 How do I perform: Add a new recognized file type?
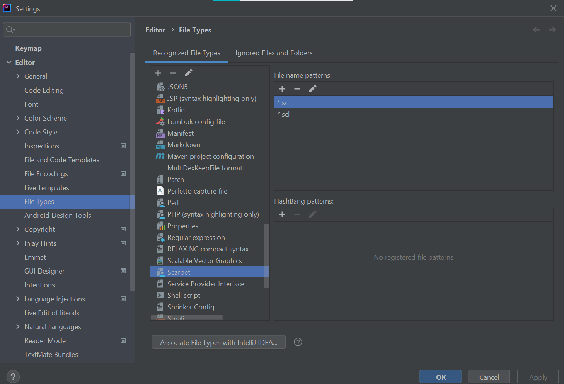click(158, 73)
